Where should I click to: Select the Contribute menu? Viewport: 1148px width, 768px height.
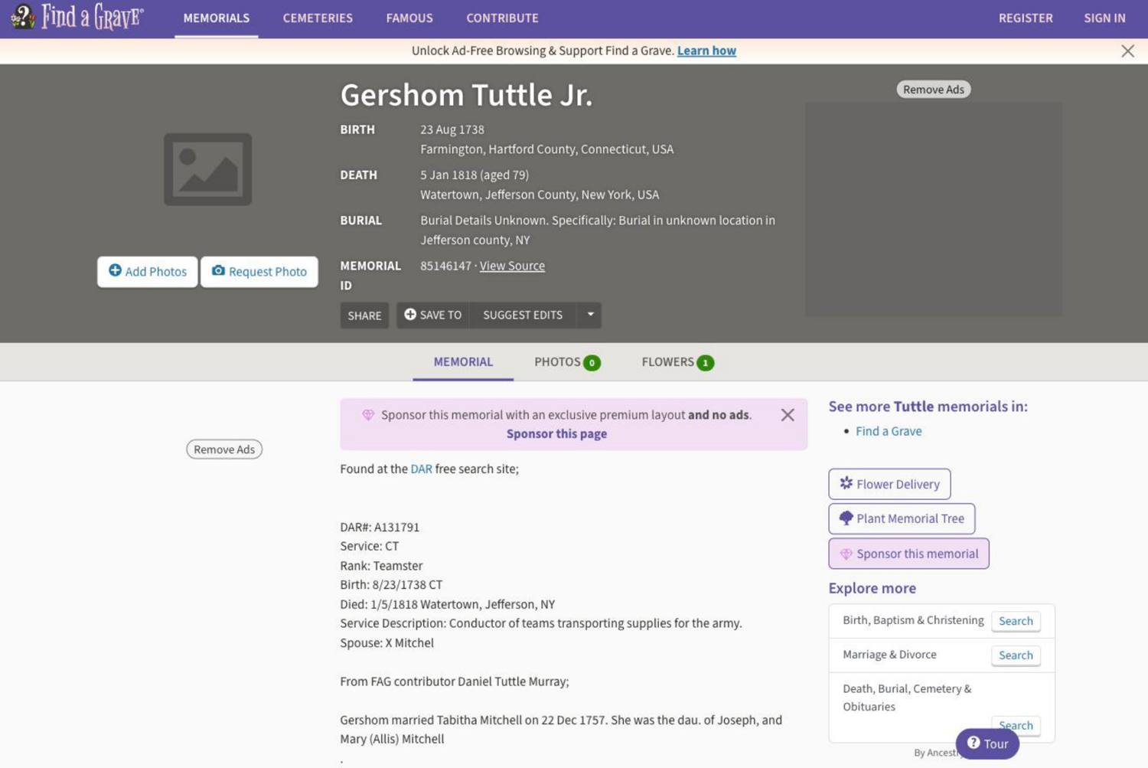(x=502, y=18)
